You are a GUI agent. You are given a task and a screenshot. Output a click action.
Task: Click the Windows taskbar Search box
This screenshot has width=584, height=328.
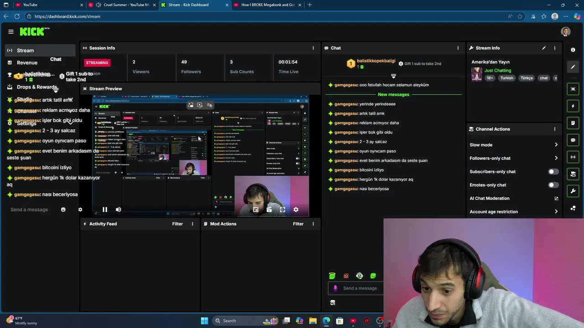[x=245, y=321]
